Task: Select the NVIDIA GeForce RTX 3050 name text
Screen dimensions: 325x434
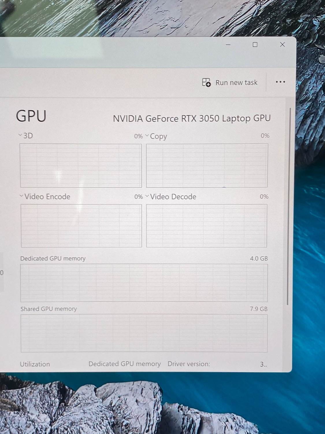Action: tap(192, 119)
